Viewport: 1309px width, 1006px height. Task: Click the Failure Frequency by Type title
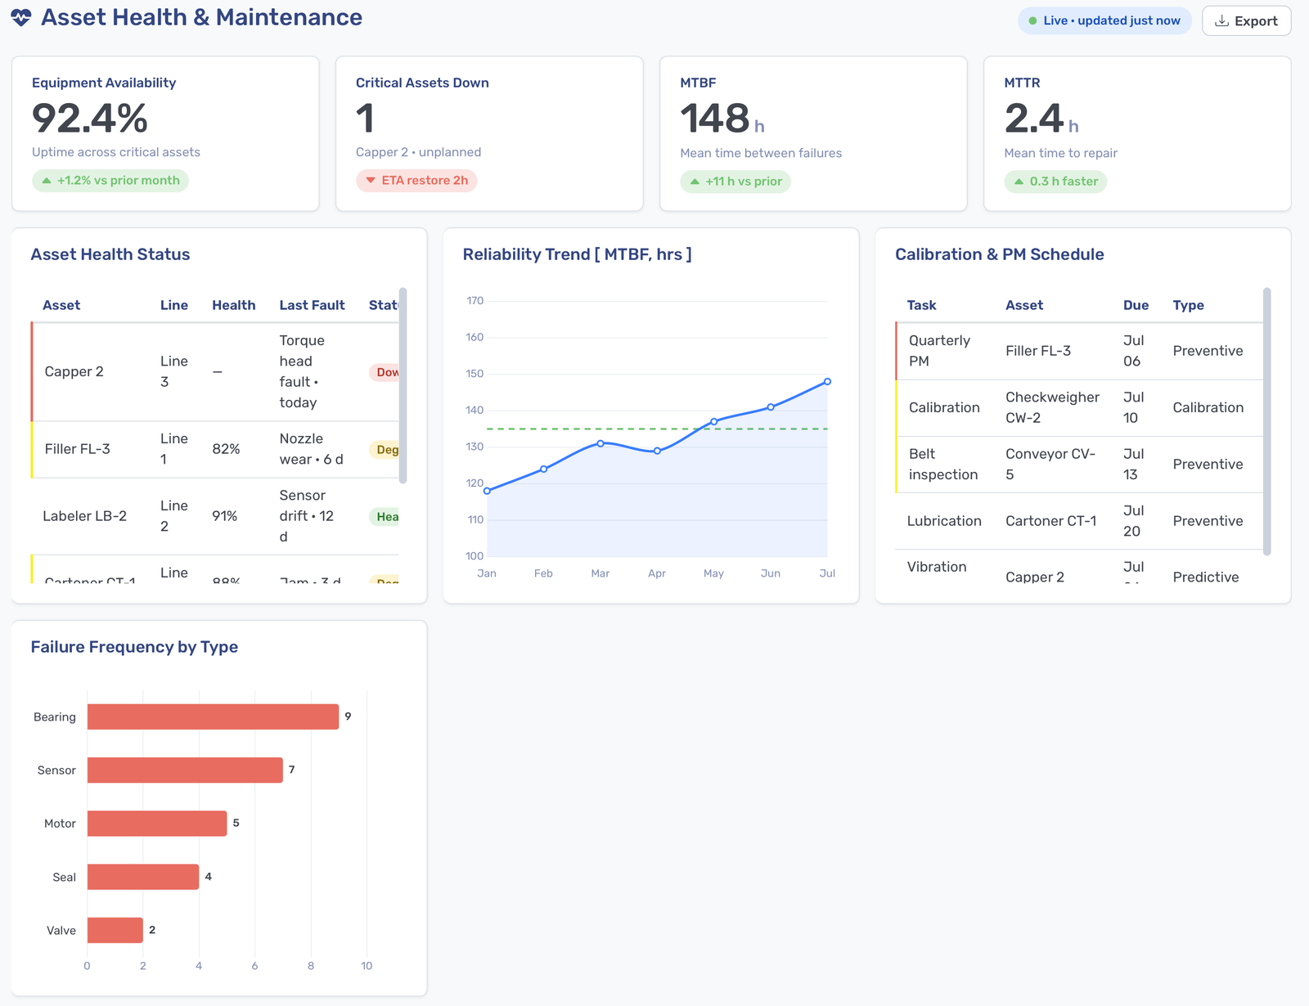click(134, 647)
